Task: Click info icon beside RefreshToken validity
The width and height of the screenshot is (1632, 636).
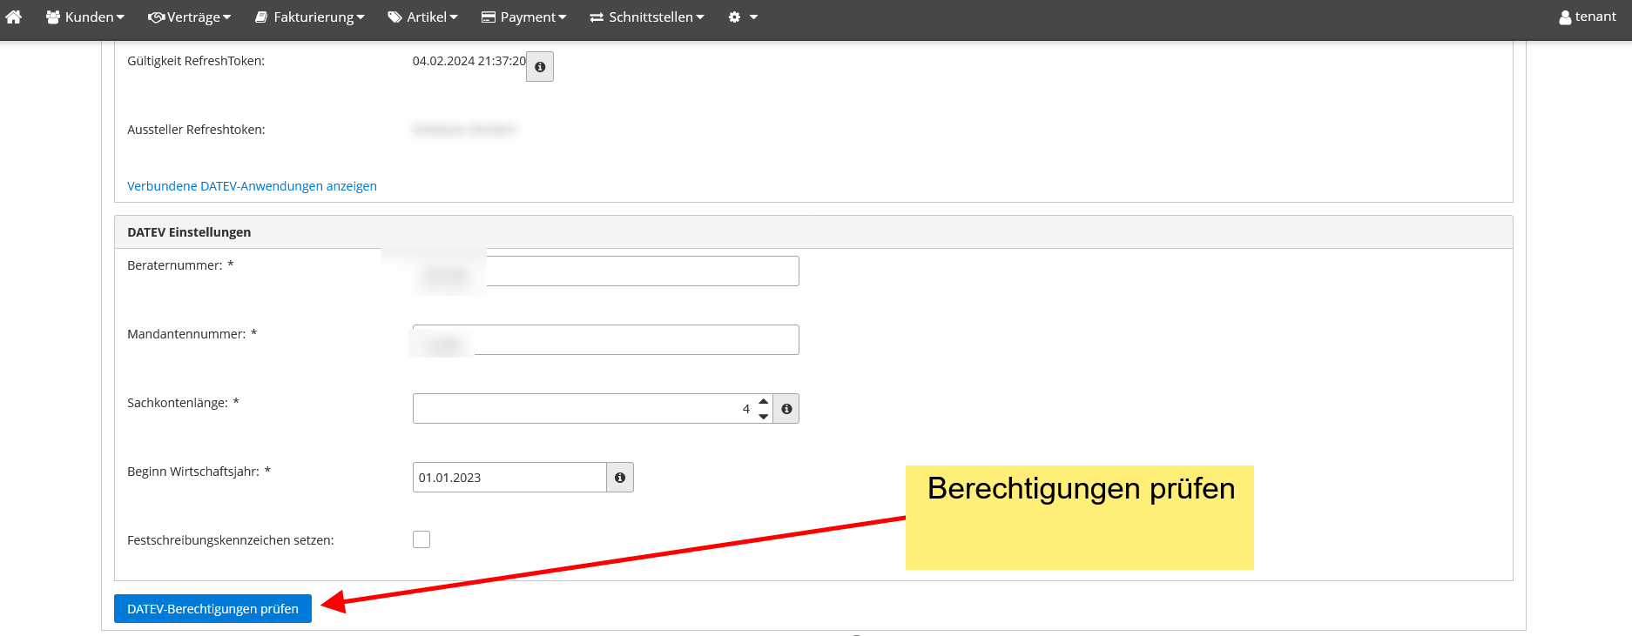Action: tap(540, 67)
